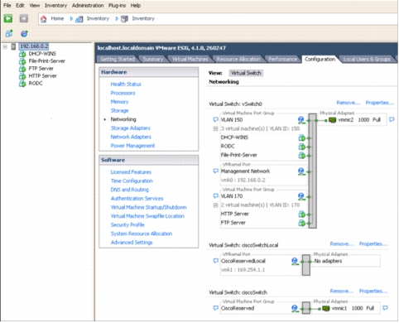399x323 pixels.
Task: Switch to the Summary tab
Action: pos(153,60)
